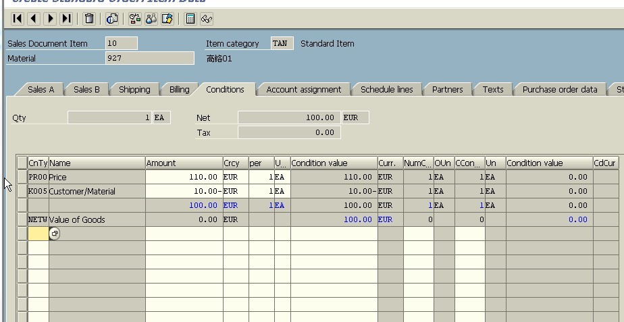The width and height of the screenshot is (624, 322).
Task: Jump to the first item
Action: (17, 19)
